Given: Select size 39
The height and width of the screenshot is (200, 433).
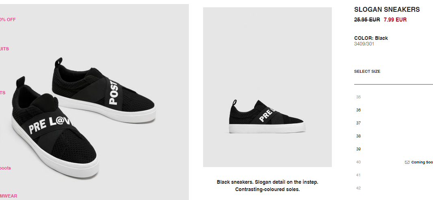Looking at the screenshot, I should (x=358, y=149).
